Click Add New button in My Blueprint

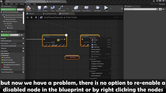(5, 35)
